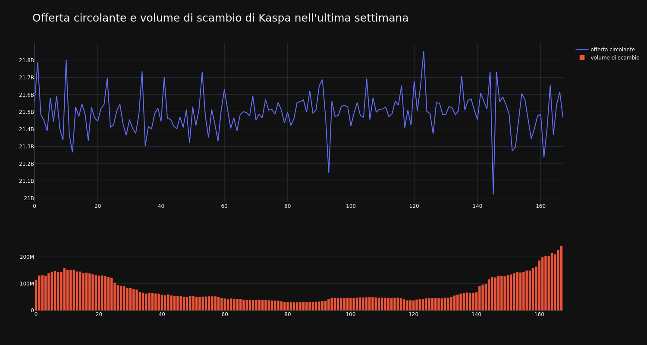Viewport: 647px width, 345px height.
Task: Click the 21.5B y-axis label
Action: pyautogui.click(x=26, y=112)
